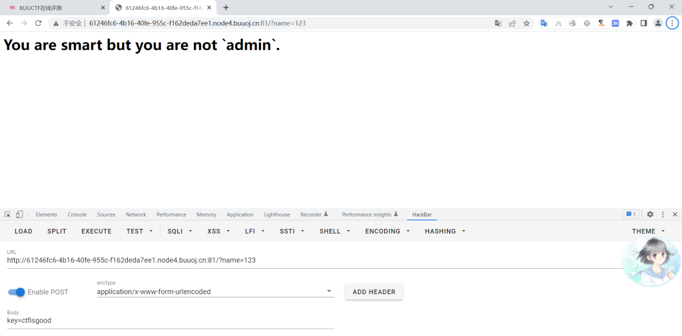Switch to the Console tab
682x336 pixels.
tap(77, 214)
